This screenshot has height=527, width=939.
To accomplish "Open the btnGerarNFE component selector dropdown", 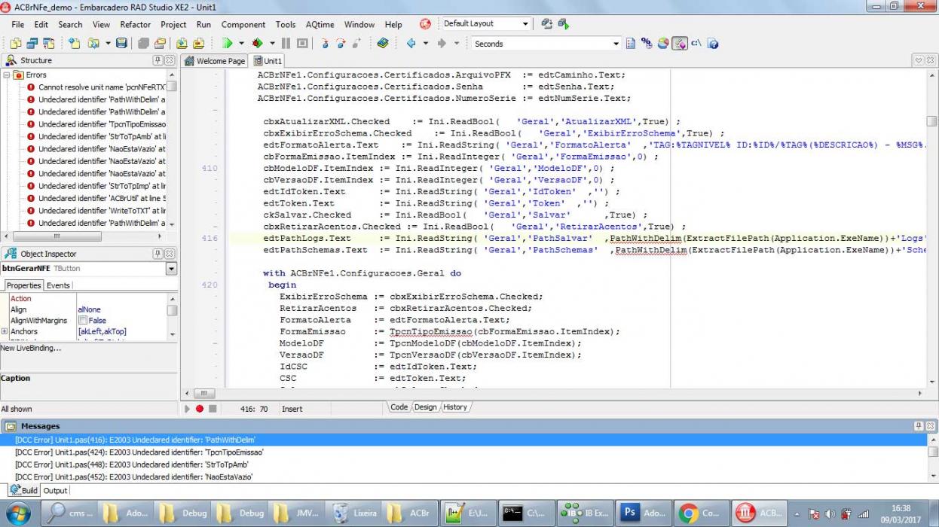I will (171, 269).
